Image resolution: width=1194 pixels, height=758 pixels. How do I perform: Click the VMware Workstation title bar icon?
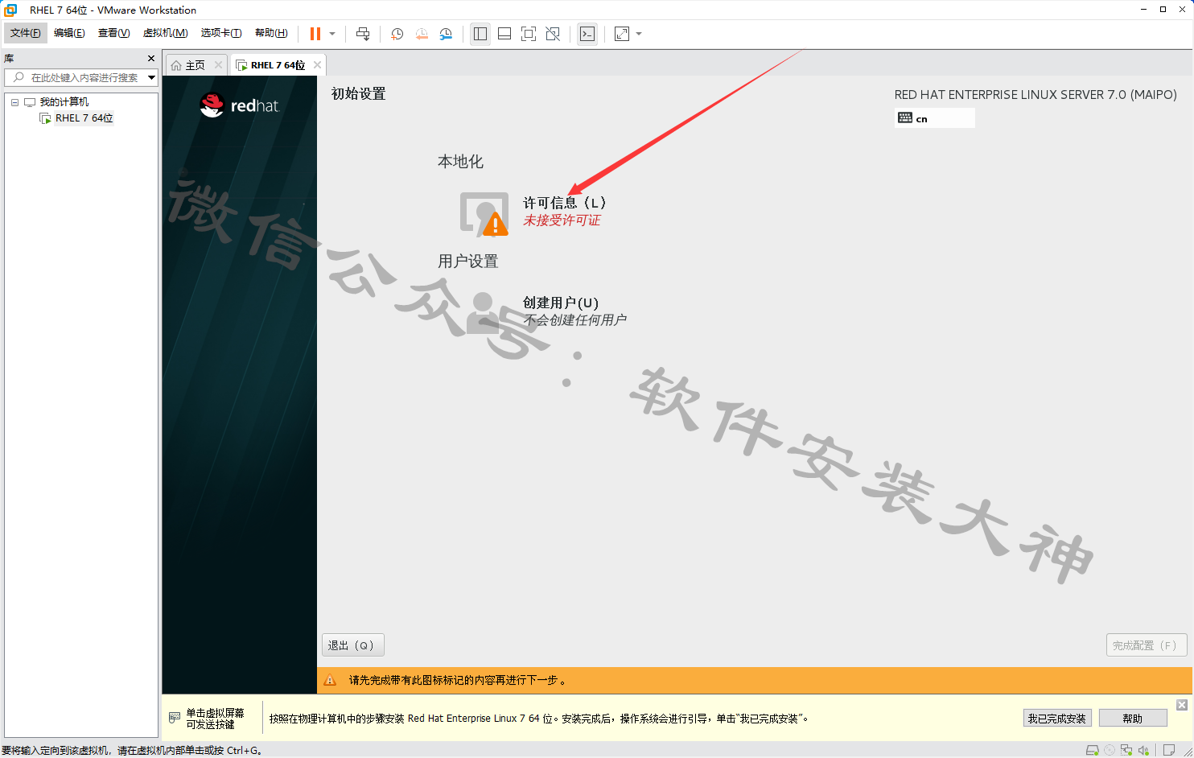10,10
